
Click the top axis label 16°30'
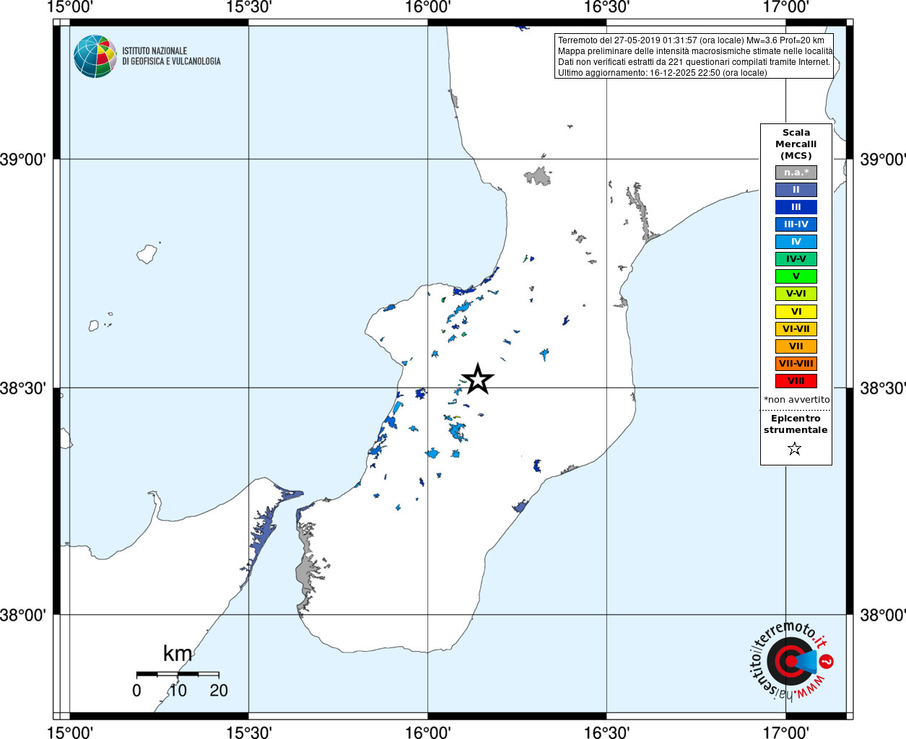pyautogui.click(x=606, y=7)
